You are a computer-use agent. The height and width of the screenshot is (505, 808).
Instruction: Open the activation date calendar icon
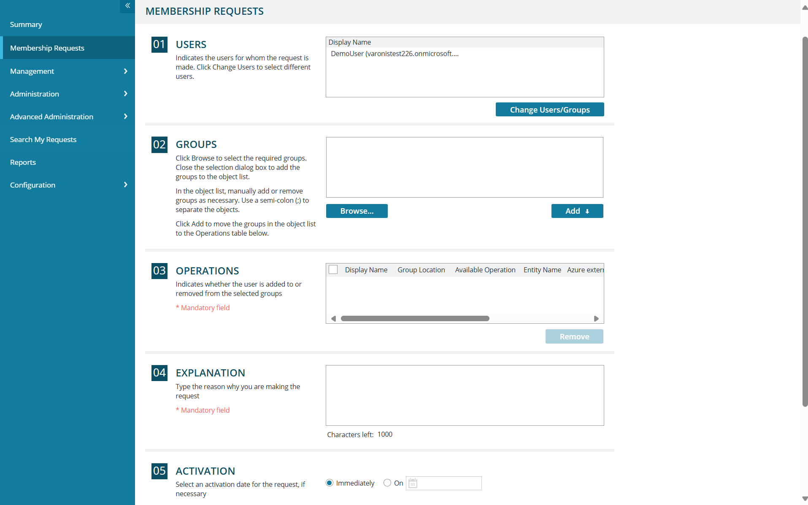413,483
